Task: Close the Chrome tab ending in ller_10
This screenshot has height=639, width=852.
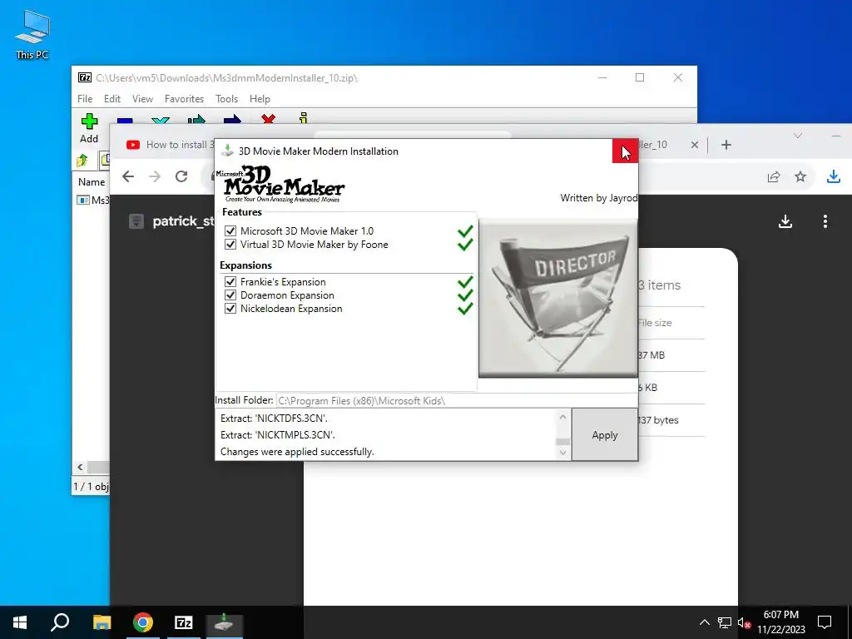Action: (x=695, y=145)
